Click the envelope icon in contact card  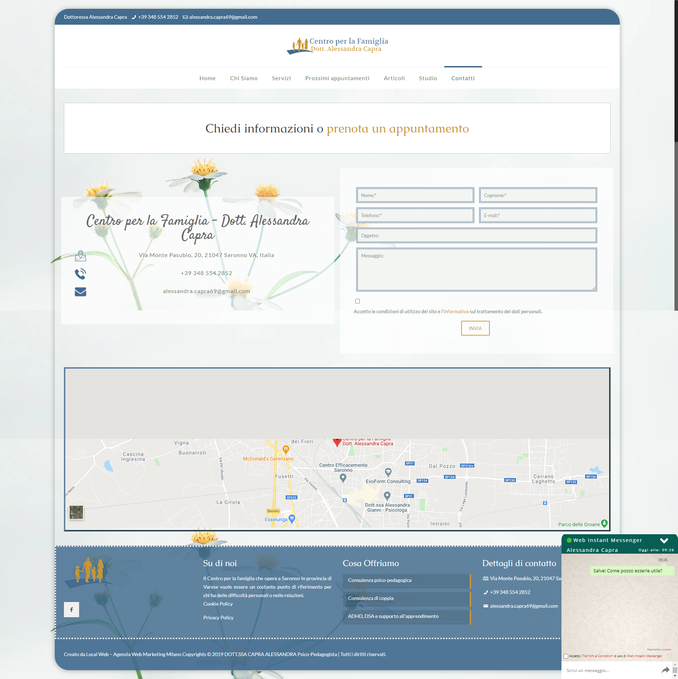click(81, 292)
